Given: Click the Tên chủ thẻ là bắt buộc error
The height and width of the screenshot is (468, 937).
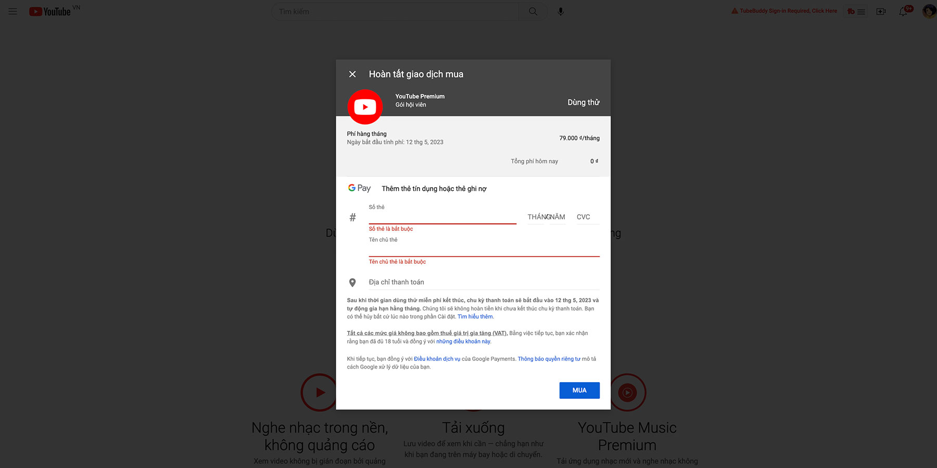Looking at the screenshot, I should tap(397, 262).
